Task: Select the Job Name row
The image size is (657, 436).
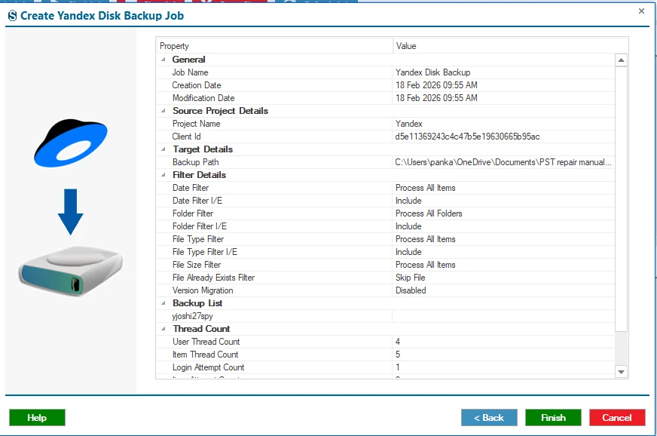Action: [386, 72]
